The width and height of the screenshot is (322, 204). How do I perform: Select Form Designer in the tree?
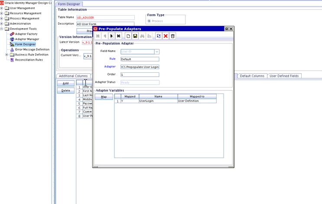25,44
